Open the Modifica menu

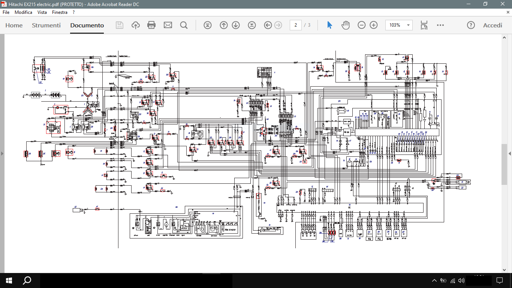point(23,12)
